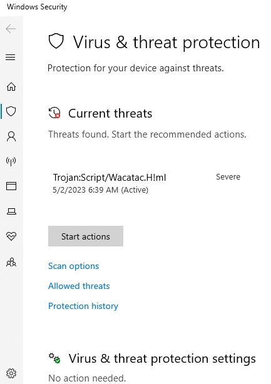271x384 pixels.
Task: Click the Current threats heading icon
Action: pyautogui.click(x=54, y=113)
